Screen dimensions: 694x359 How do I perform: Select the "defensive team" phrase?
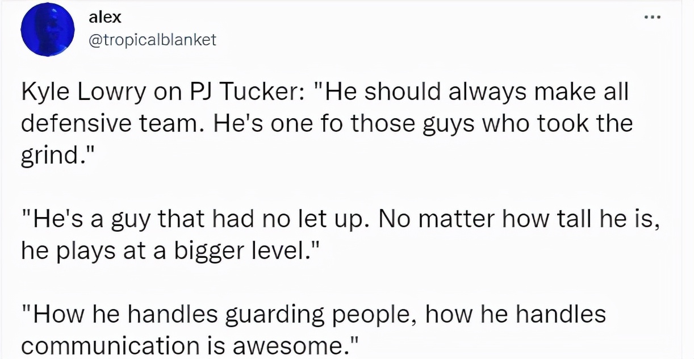click(108, 124)
